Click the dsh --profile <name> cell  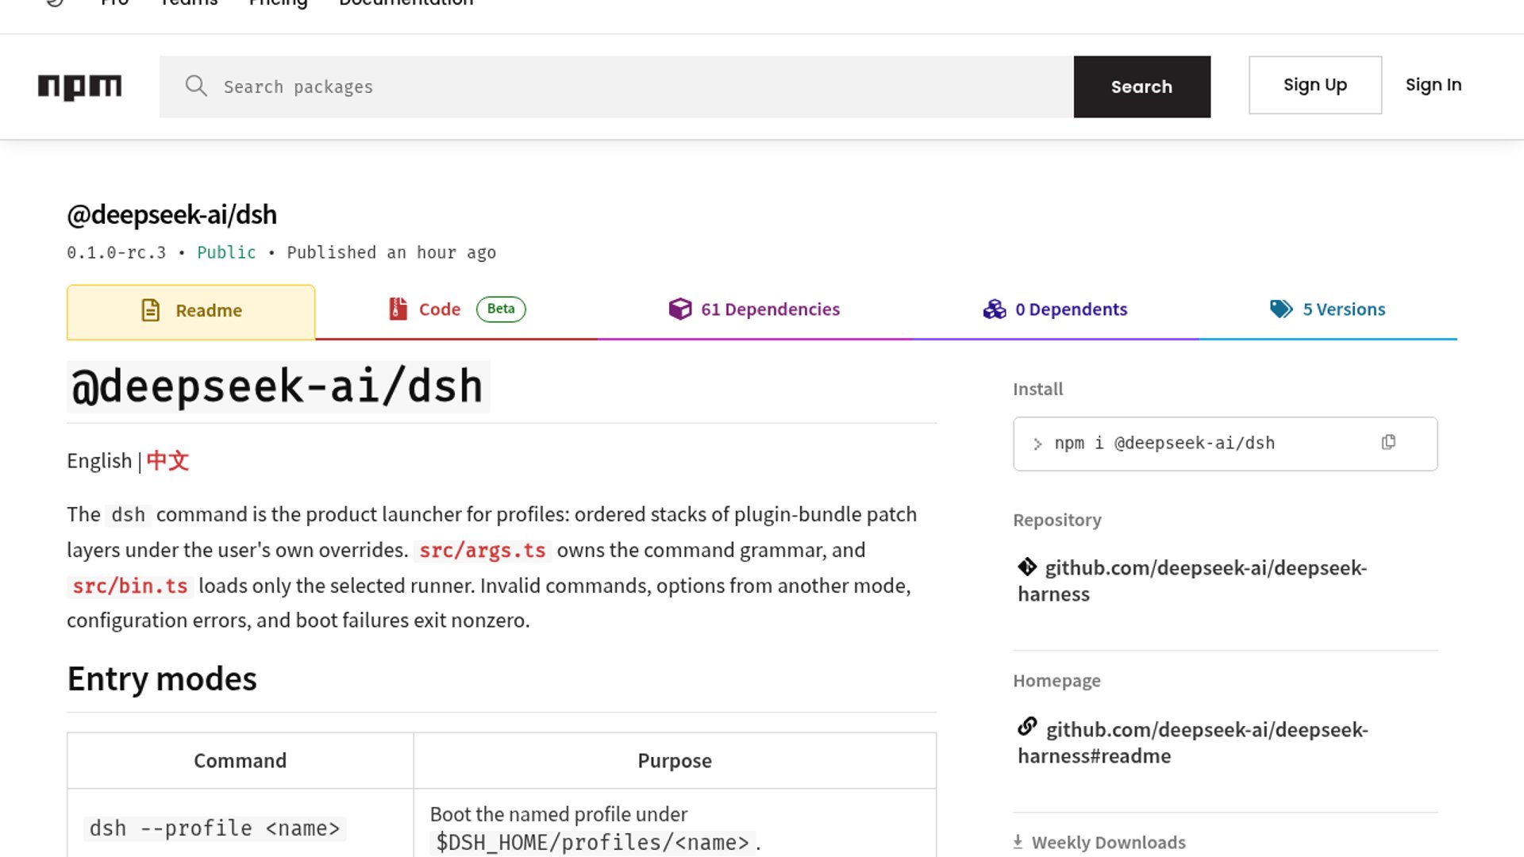(x=214, y=828)
